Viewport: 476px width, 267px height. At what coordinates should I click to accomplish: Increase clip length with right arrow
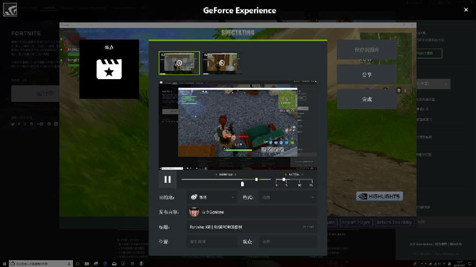pos(302,175)
